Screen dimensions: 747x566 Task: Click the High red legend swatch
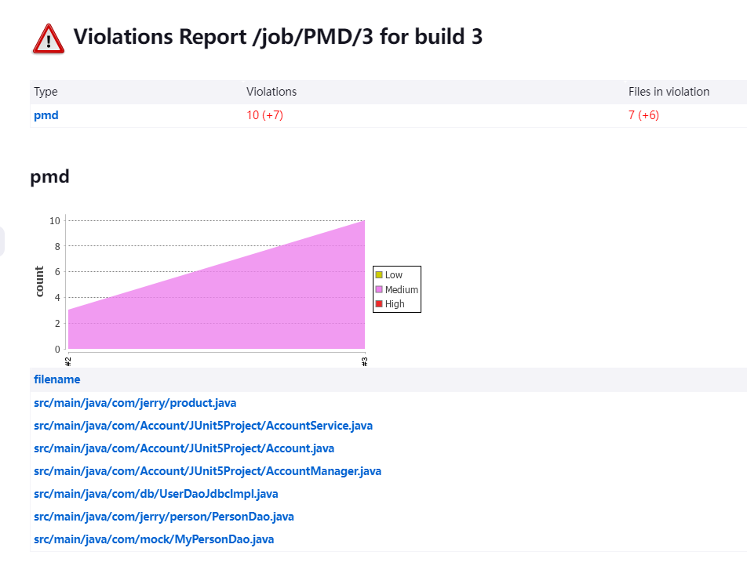pos(379,303)
